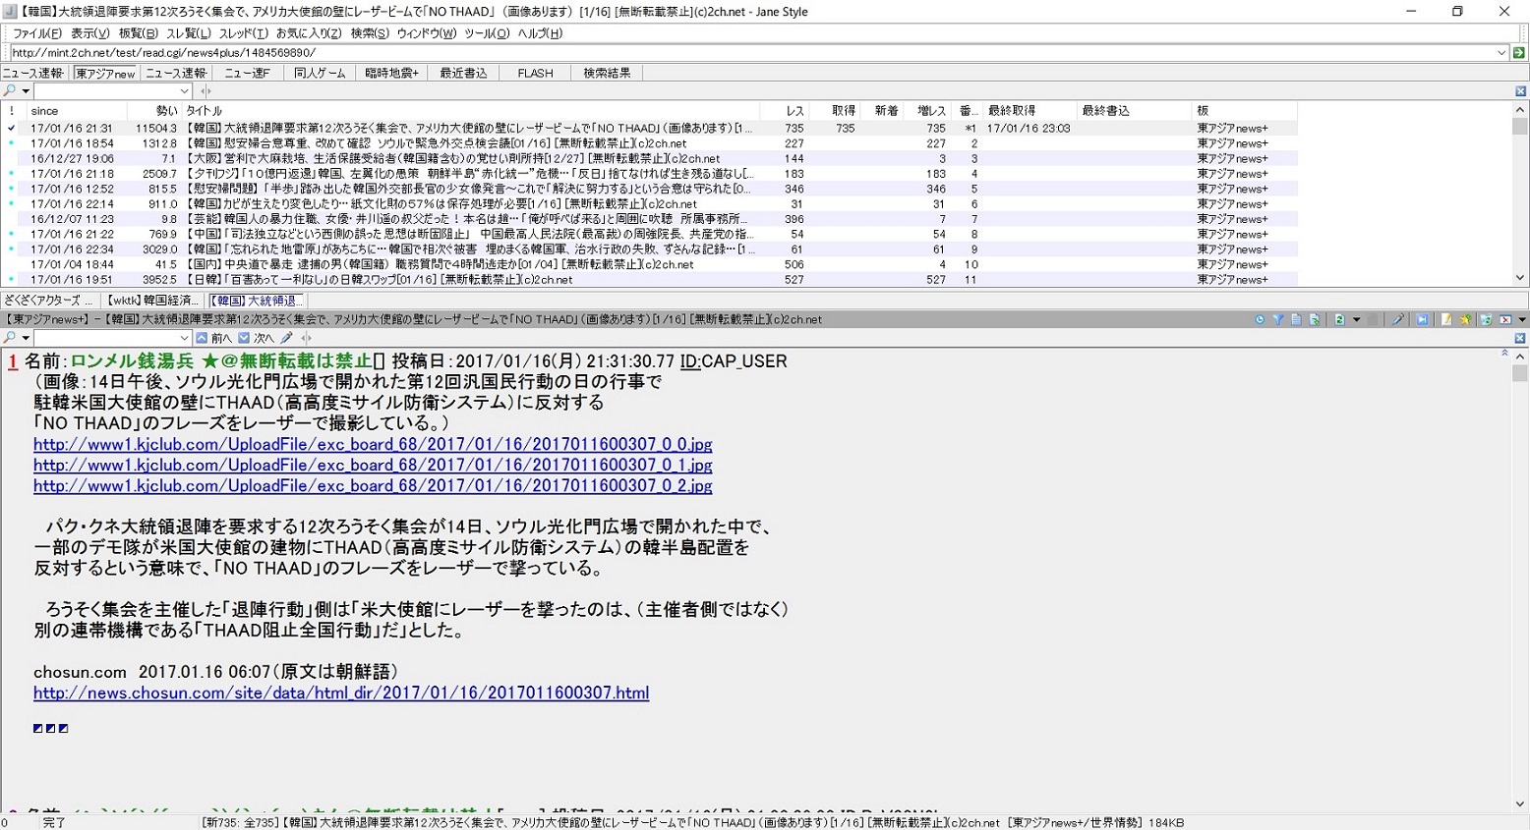Expand the URL address bar dropdown
Image resolution: width=1530 pixels, height=830 pixels.
pos(1501,53)
